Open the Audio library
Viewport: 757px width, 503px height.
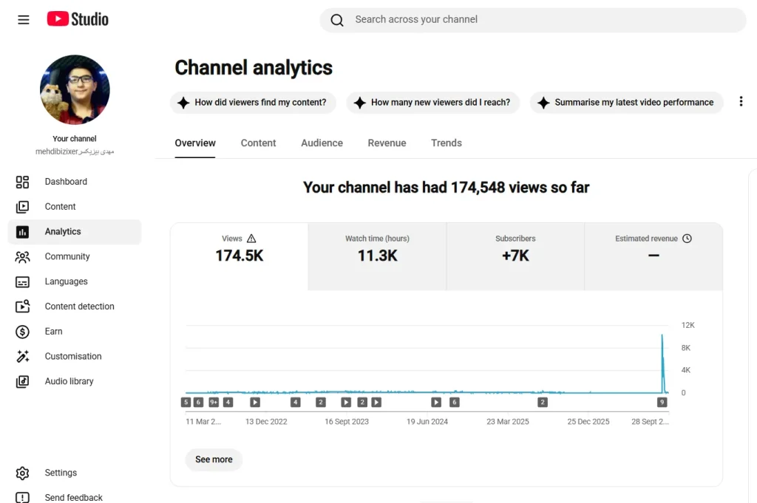75,381
